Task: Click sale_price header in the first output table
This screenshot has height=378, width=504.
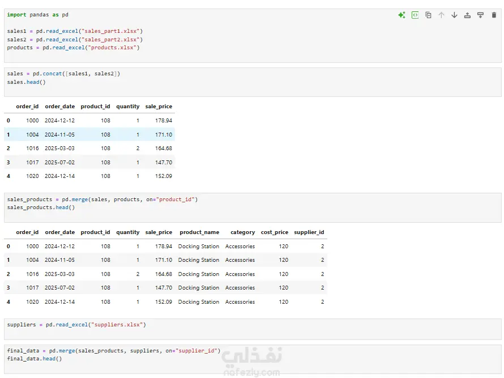Action: (159, 107)
